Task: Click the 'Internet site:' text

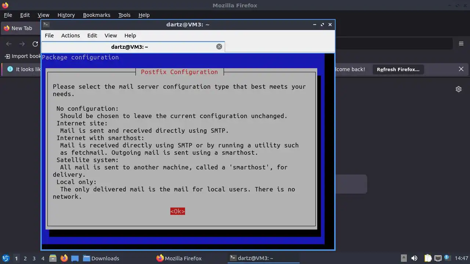Action: point(82,123)
